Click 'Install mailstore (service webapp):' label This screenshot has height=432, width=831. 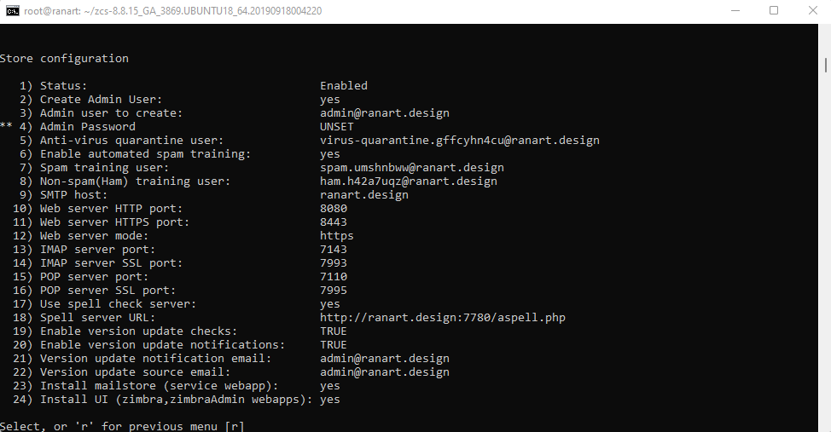coord(159,386)
